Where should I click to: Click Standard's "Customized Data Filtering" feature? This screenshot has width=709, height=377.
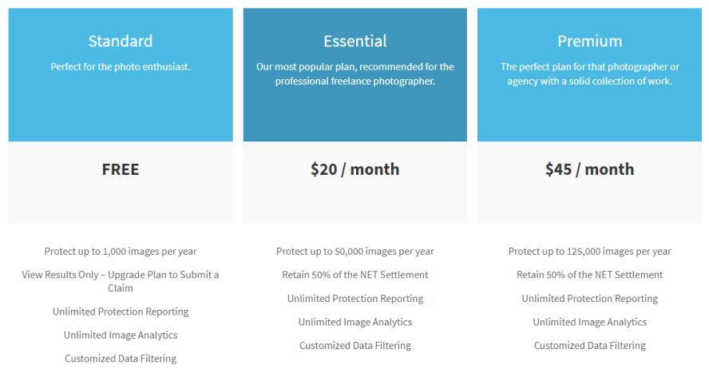121,359
